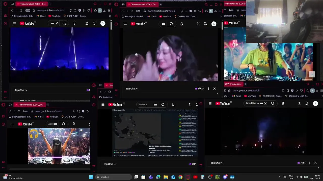The image size is (323, 181).
Task: Open the Bladwijzerbalk folder in the top-left window
Action: point(22,16)
